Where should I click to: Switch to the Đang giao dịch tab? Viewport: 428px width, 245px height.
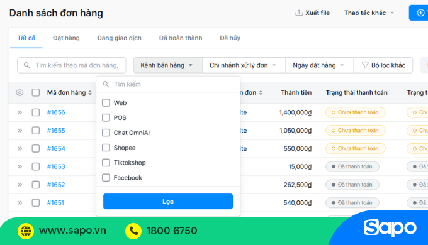pyautogui.click(x=120, y=38)
